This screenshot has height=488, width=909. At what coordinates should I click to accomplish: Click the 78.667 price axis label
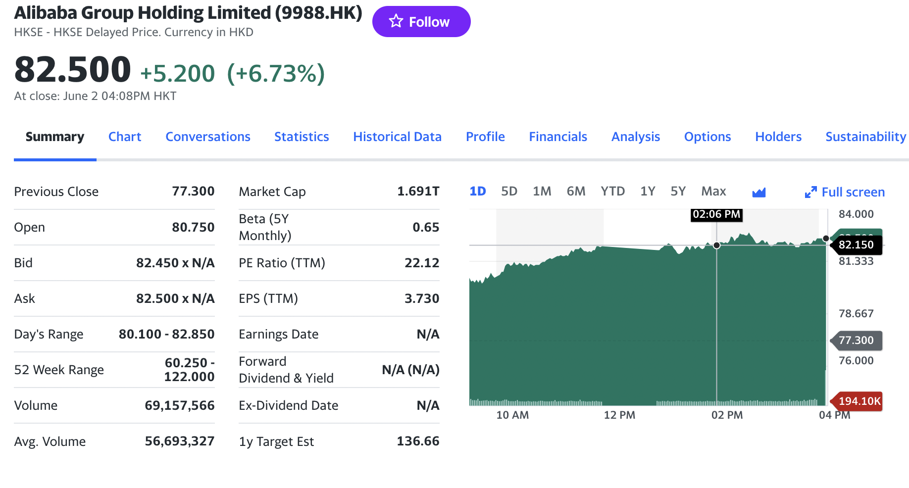point(856,313)
